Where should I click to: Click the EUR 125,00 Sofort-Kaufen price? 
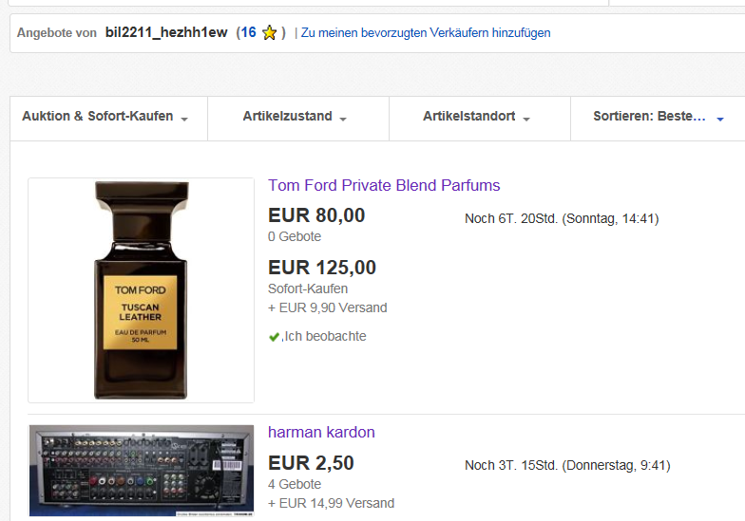tap(322, 268)
